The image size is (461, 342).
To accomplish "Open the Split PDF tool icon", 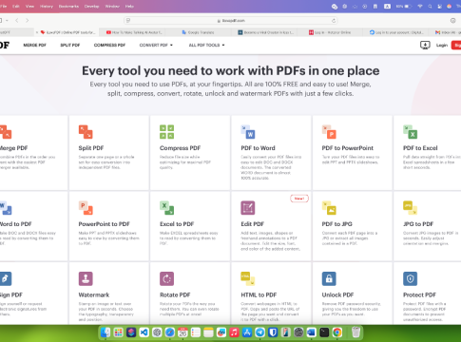I will tap(86, 132).
